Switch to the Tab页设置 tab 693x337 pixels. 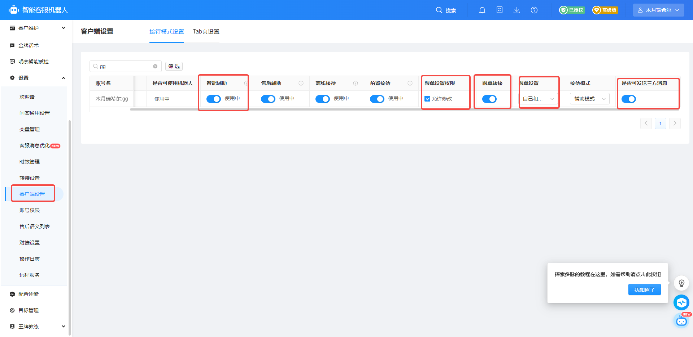[x=206, y=32]
